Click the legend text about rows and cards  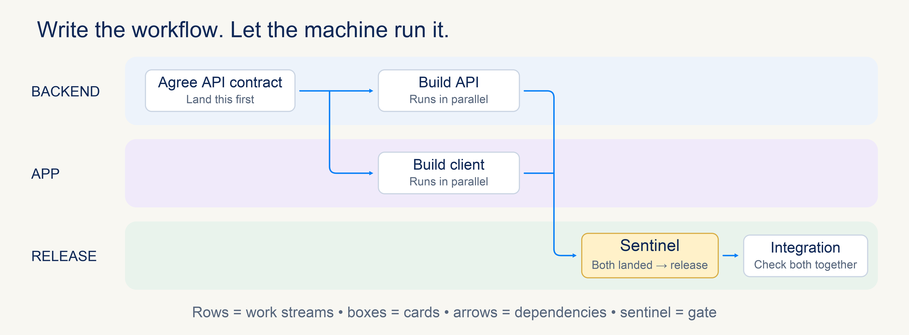pos(454,312)
